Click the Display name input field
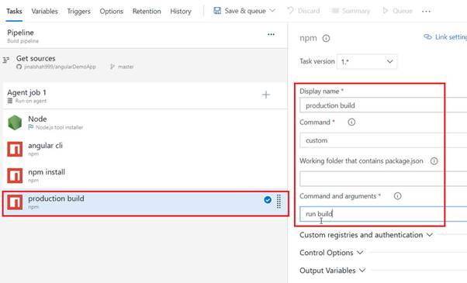The image size is (467, 283). click(x=383, y=105)
